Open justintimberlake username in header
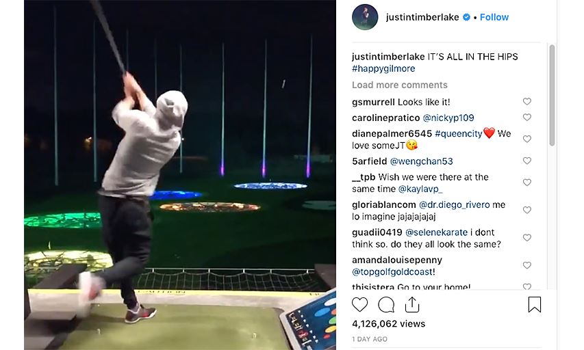 pos(422,17)
